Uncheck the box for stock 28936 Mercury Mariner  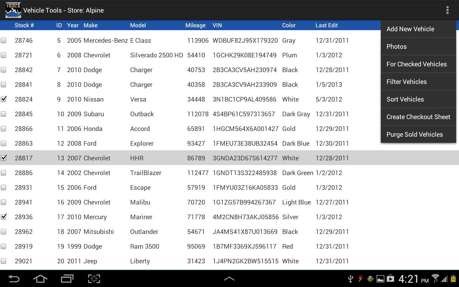(x=4, y=217)
